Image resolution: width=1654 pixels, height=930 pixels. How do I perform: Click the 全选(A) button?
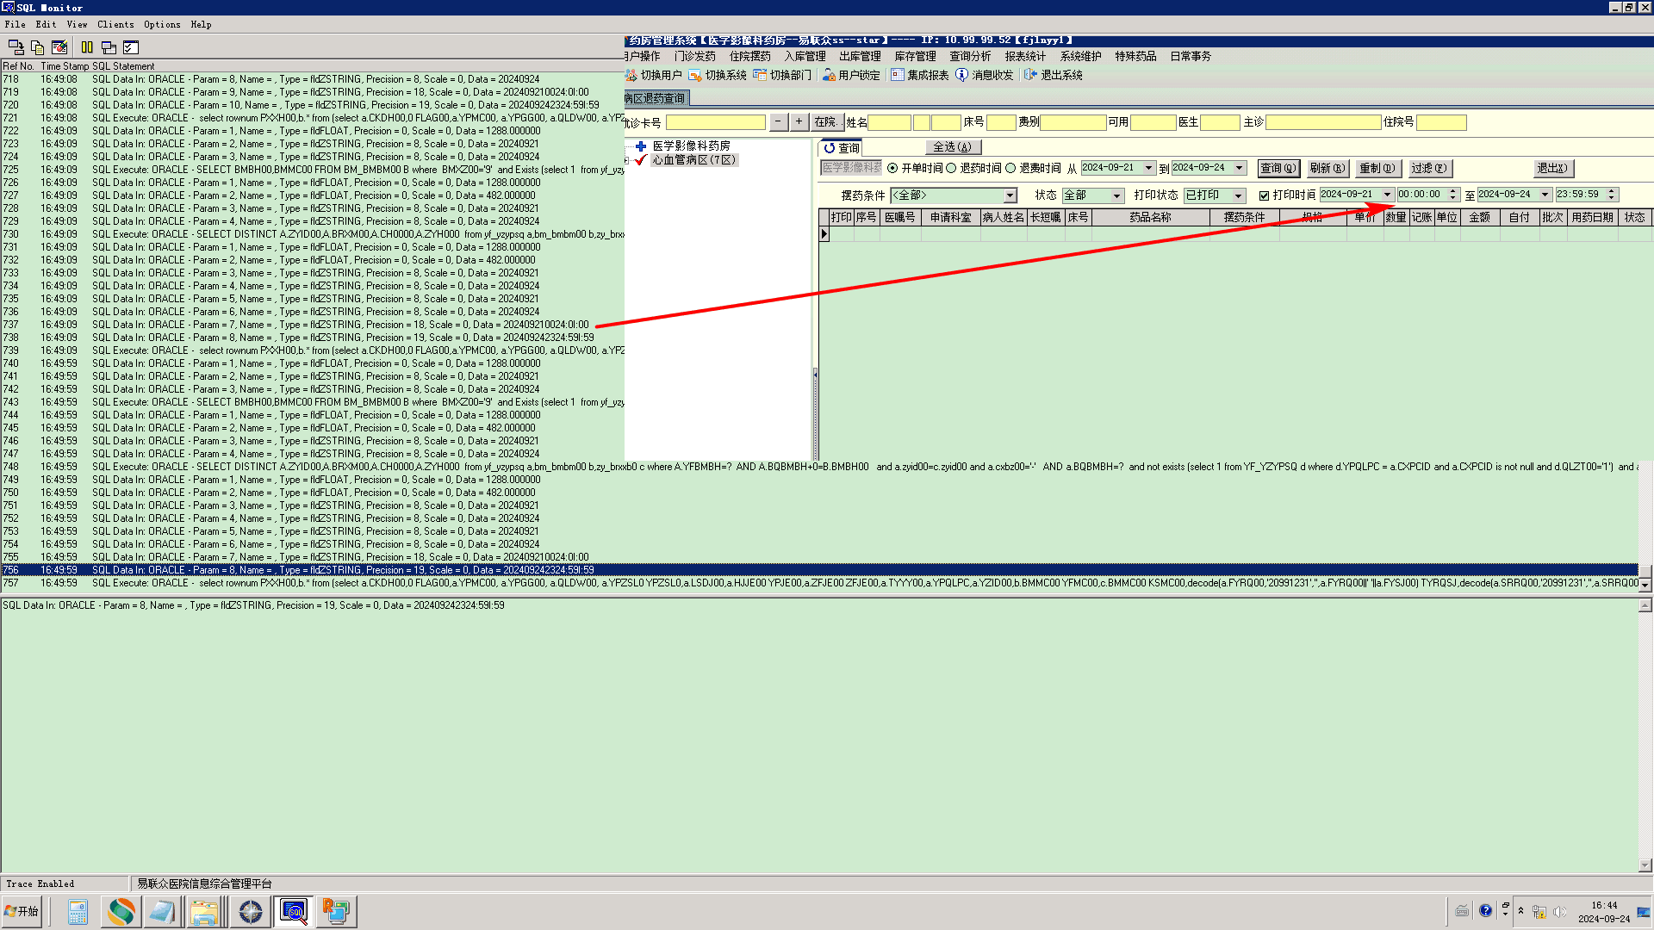(952, 147)
